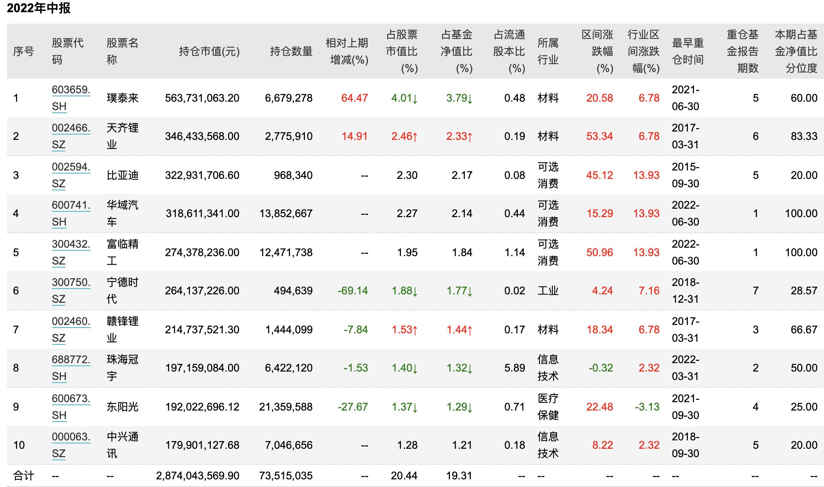Open stock code link 300432.SZ
This screenshot has width=824, height=487.
coord(71,252)
